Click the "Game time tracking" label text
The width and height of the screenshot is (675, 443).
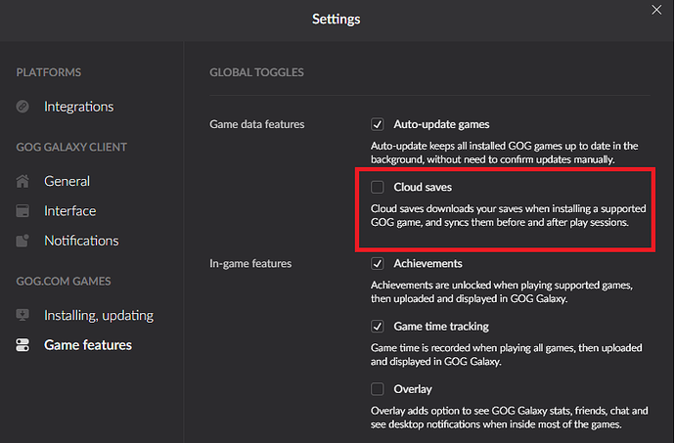(441, 327)
